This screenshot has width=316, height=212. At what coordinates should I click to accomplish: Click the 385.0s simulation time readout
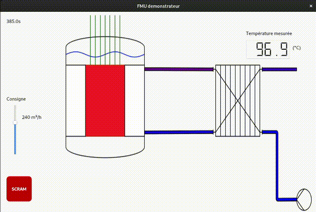pyautogui.click(x=14, y=22)
